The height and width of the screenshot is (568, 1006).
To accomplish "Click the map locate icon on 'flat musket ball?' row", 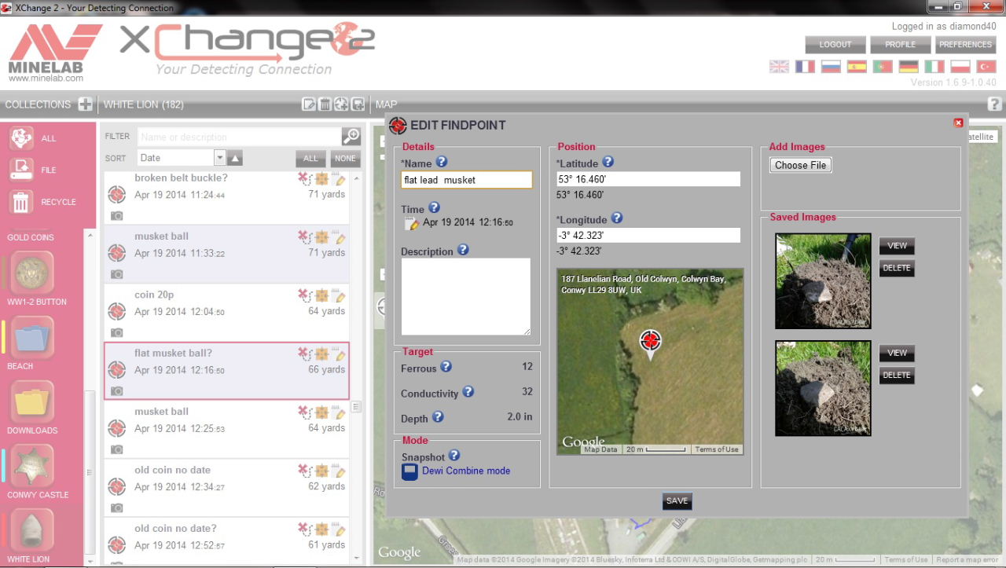I will click(x=321, y=354).
